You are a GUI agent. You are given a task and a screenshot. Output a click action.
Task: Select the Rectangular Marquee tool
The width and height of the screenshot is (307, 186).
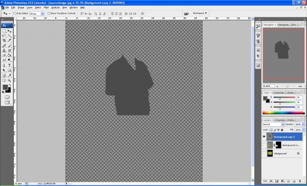4,31
